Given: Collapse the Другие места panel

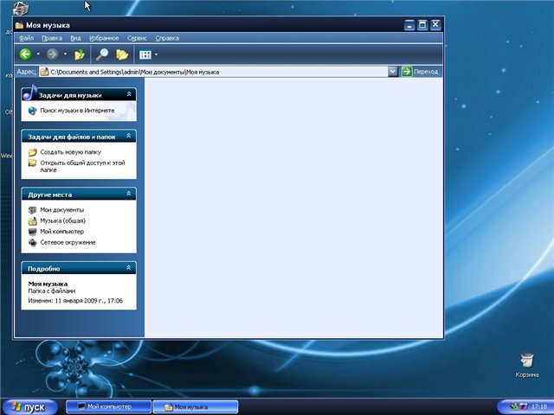Looking at the screenshot, I should coord(129,194).
